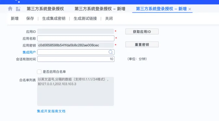Click 新增 in the toolbar
Image resolution: width=219 pixels, height=121 pixels.
pyautogui.click(x=15, y=18)
